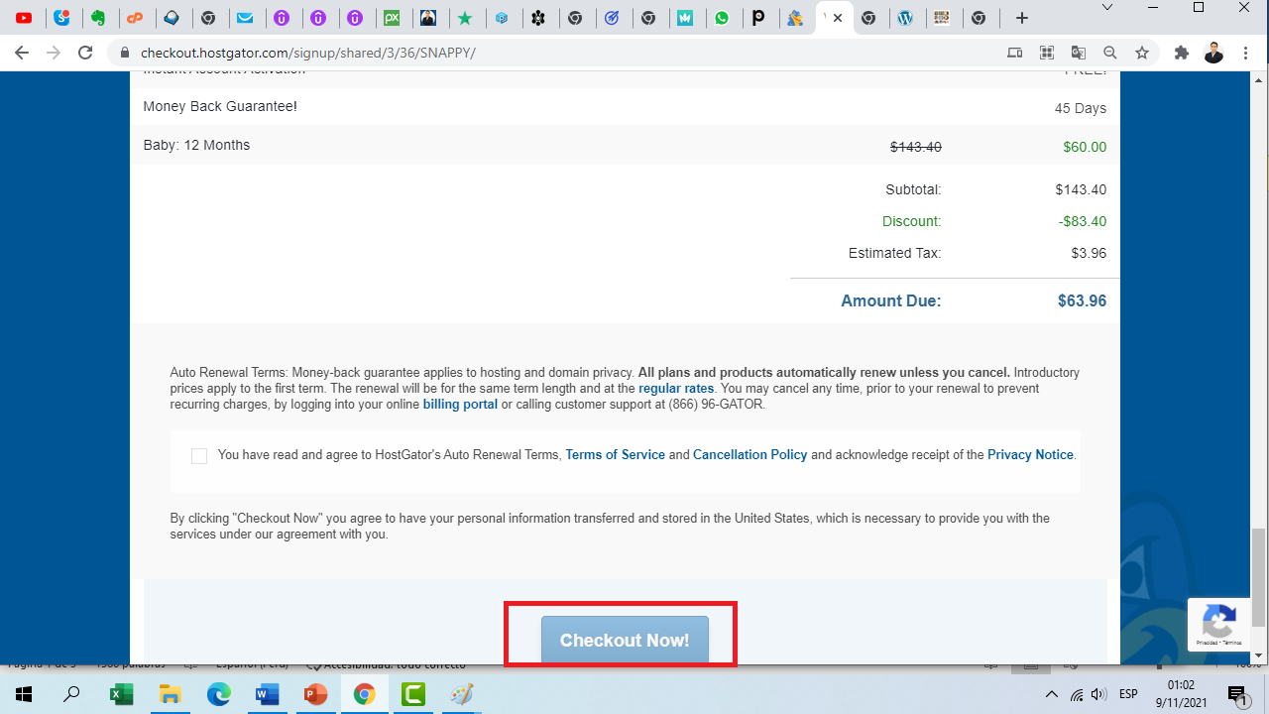Image resolution: width=1269 pixels, height=714 pixels.
Task: Select the Baby: 12 Months line
Action: pyautogui.click(x=196, y=145)
